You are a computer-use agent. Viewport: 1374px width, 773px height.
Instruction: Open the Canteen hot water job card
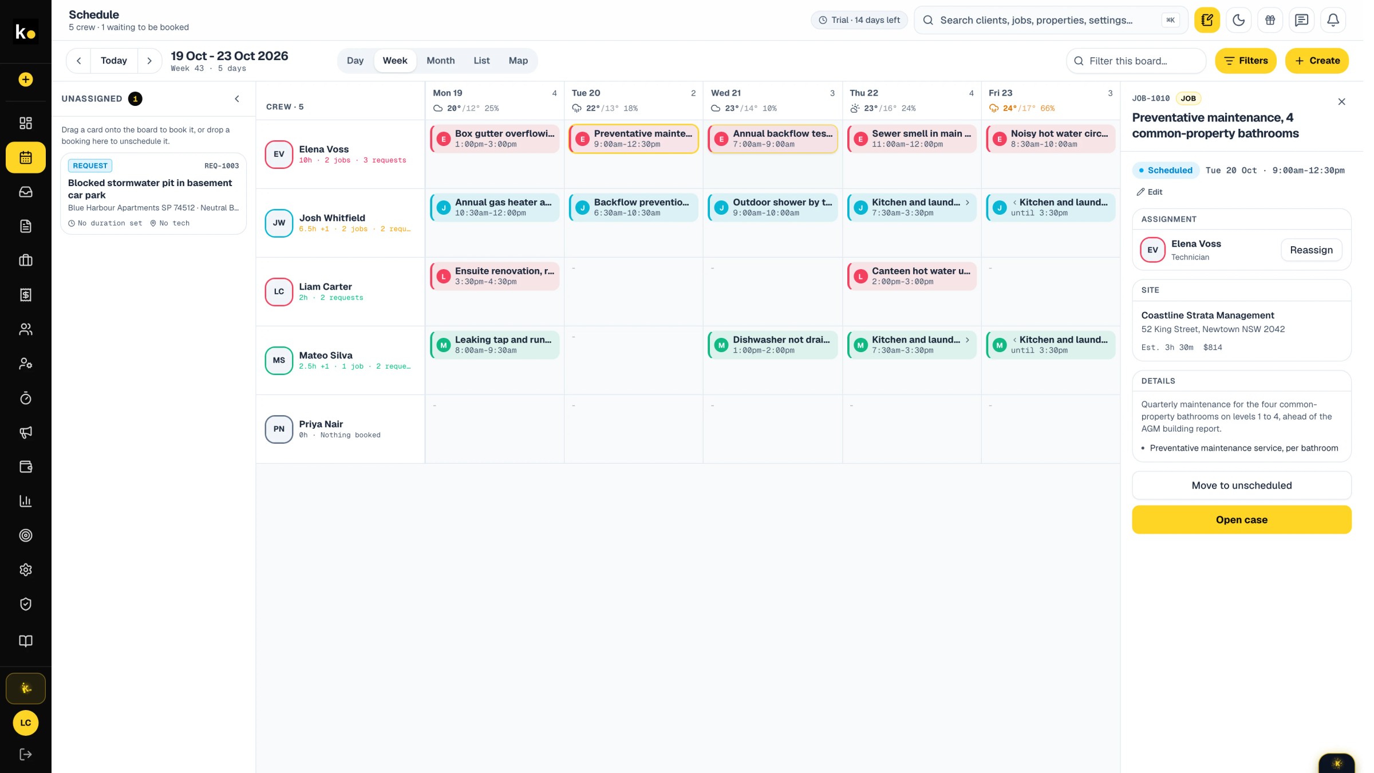[911, 276]
